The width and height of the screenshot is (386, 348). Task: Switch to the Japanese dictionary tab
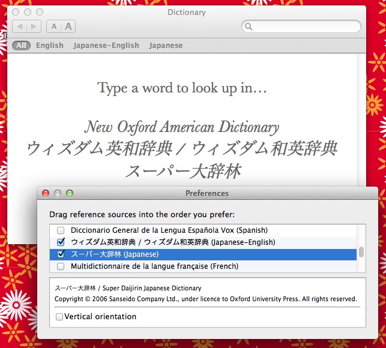coord(166,46)
